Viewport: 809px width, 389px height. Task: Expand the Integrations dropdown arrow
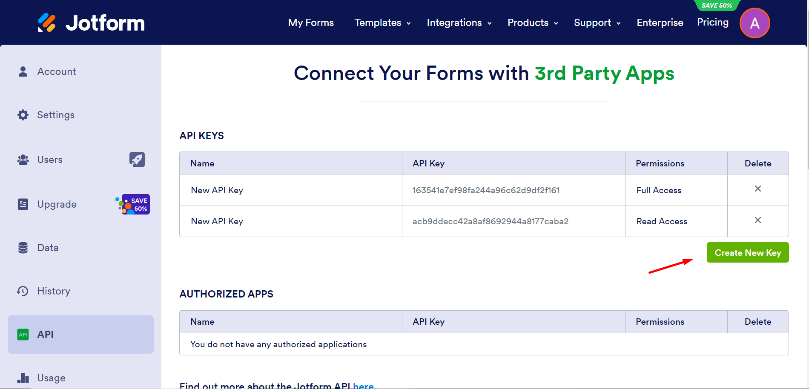(x=490, y=23)
